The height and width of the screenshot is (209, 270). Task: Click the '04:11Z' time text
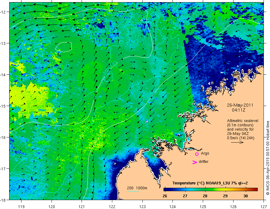[x=238, y=110]
